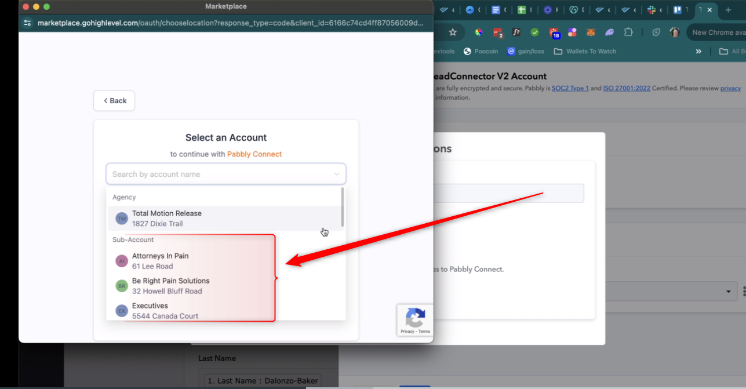The height and width of the screenshot is (389, 746).
Task: Switch to the Trello browser tab
Action: (x=681, y=9)
